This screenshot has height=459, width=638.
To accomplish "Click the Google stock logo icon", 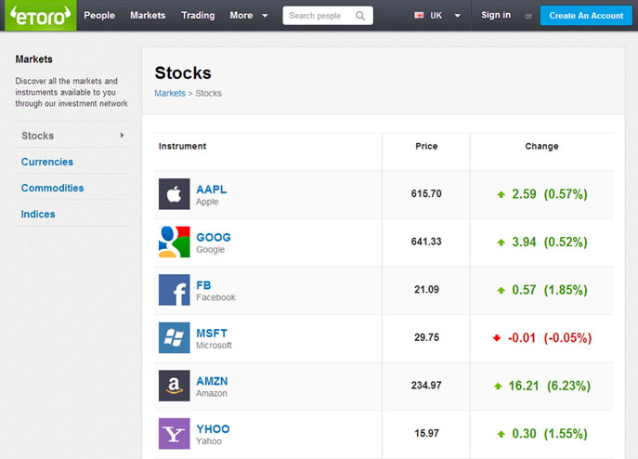I will [x=175, y=242].
